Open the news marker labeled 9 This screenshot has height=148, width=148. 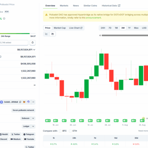click(99, 121)
